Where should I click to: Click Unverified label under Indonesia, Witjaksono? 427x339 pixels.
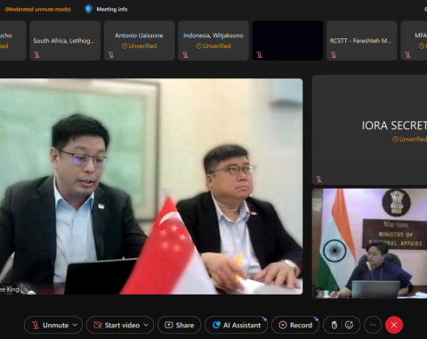click(213, 46)
